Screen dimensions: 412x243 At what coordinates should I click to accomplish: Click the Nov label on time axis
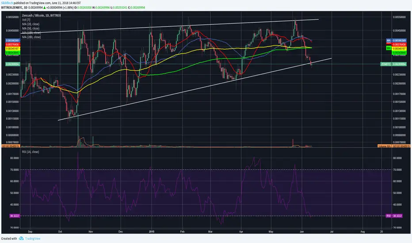click(91, 232)
